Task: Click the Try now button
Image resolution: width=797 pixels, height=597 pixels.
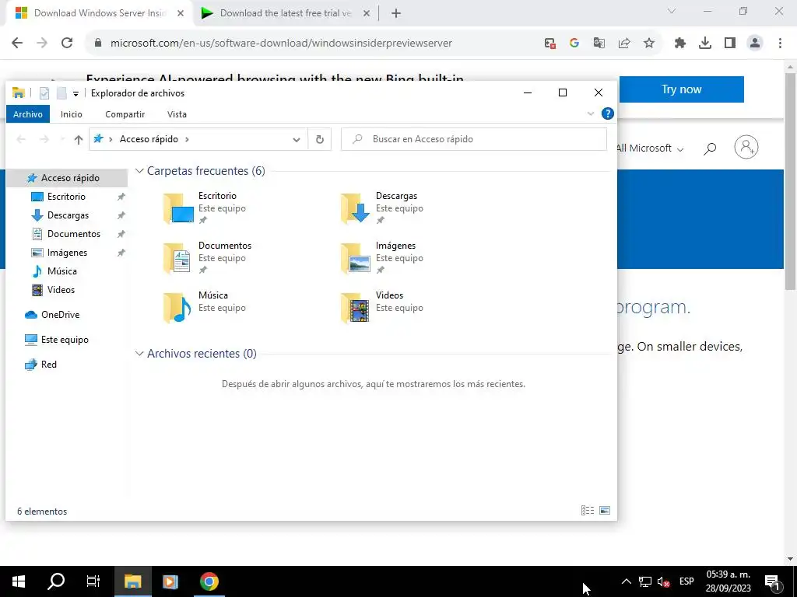Action: [x=681, y=89]
